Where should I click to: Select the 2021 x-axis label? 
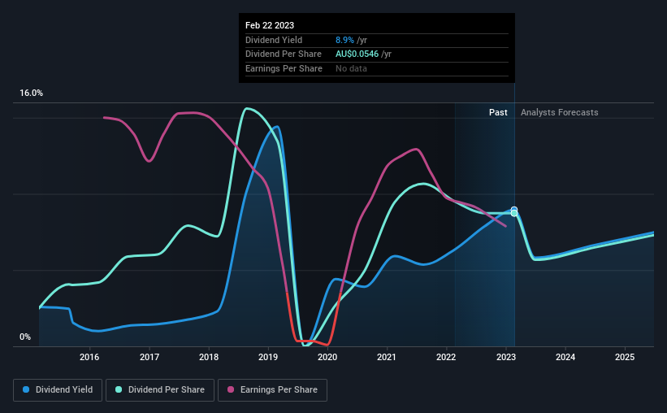387,357
